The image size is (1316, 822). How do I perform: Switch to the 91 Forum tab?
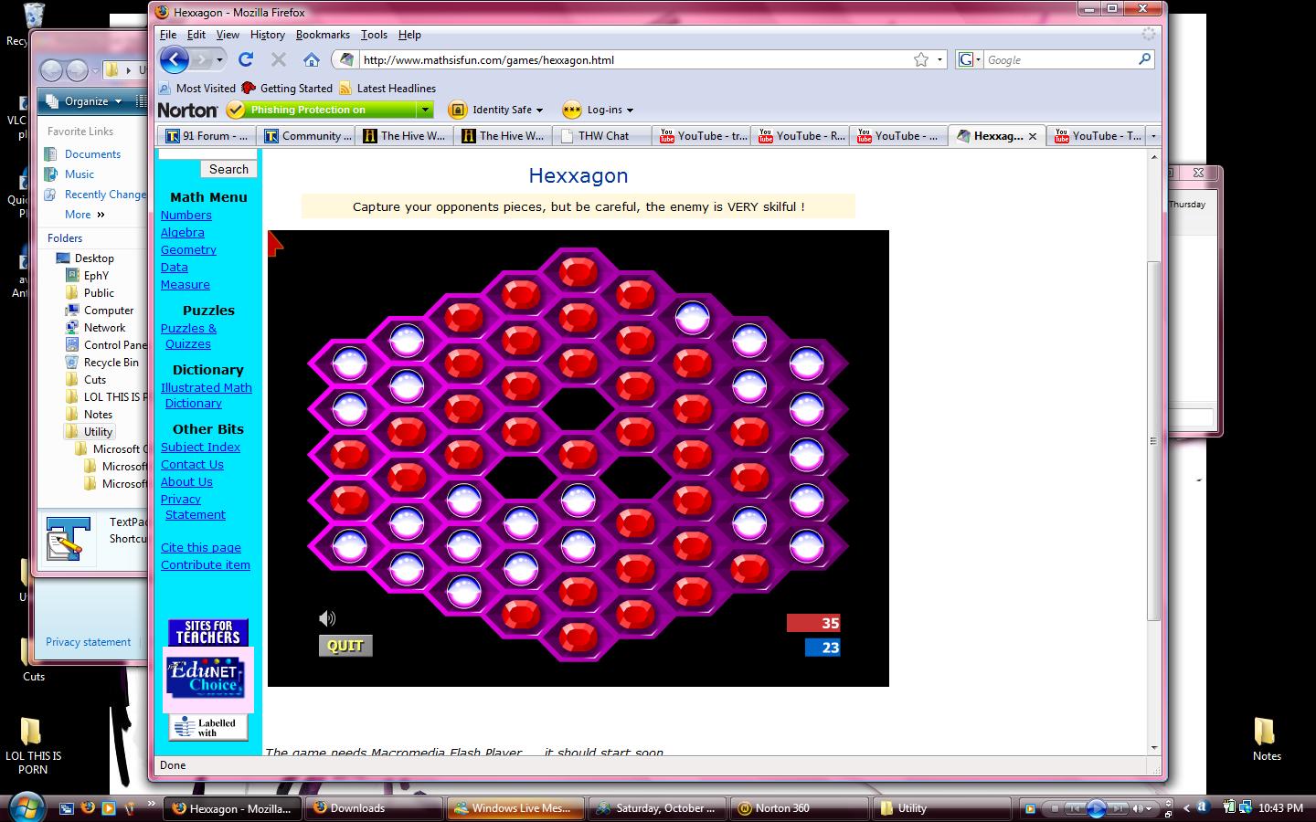coord(207,136)
